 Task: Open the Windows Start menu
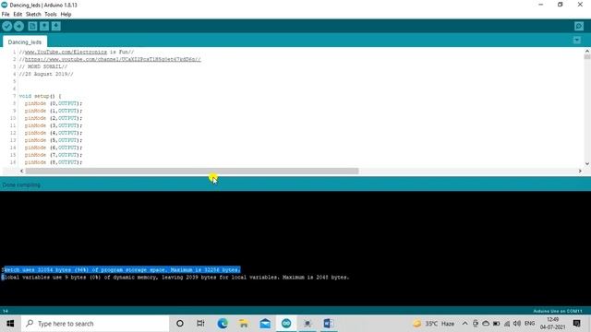(x=10, y=324)
